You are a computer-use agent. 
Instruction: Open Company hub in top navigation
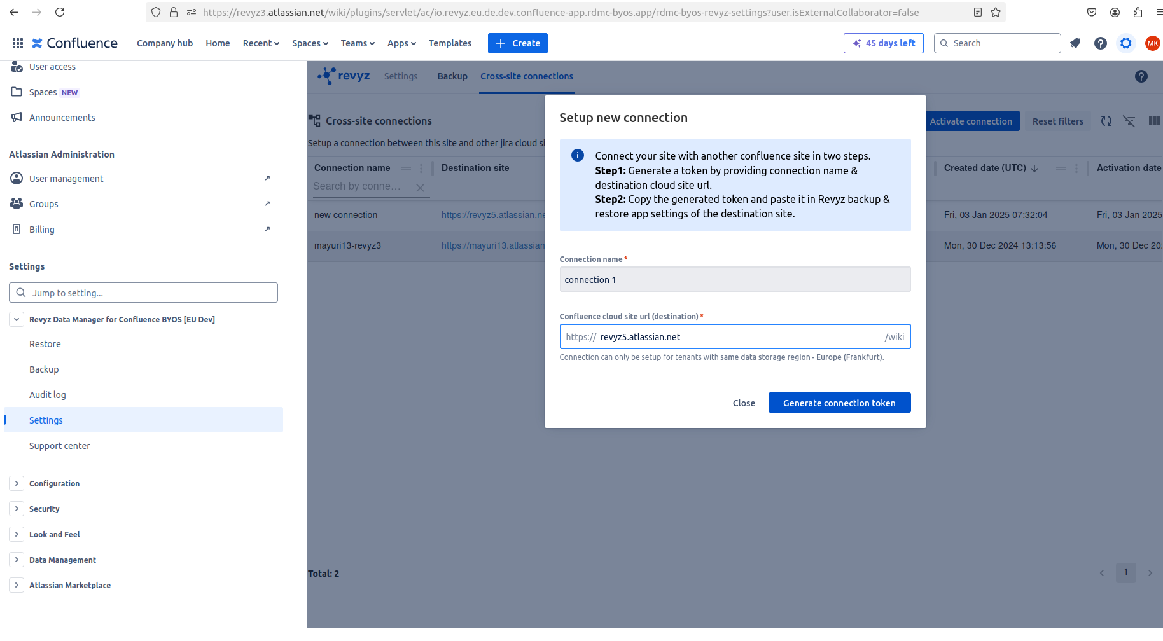pyautogui.click(x=165, y=43)
